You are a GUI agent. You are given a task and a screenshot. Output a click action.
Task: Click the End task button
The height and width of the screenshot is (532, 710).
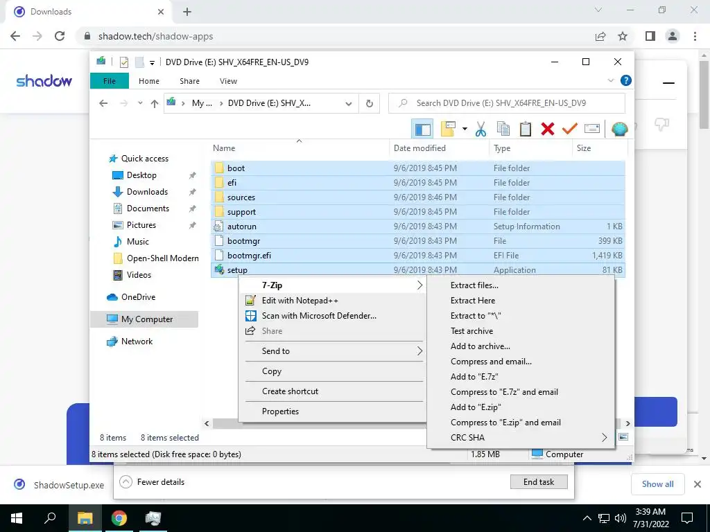point(538,482)
